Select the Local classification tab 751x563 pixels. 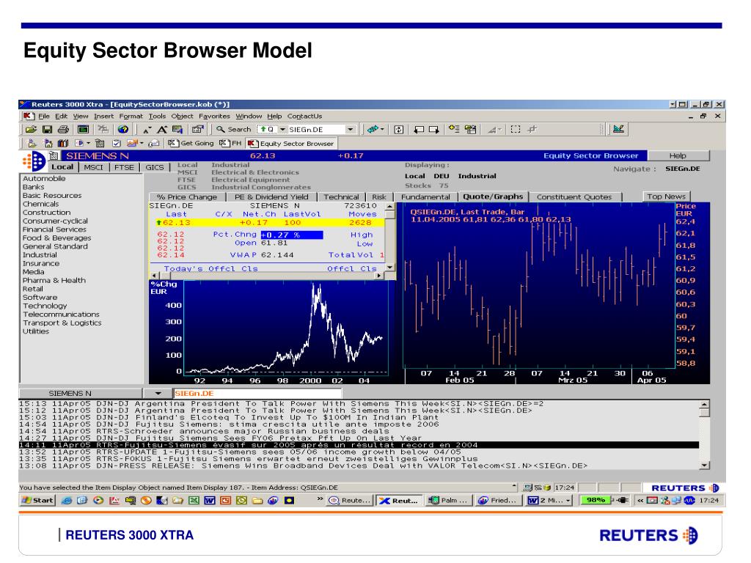click(x=62, y=167)
